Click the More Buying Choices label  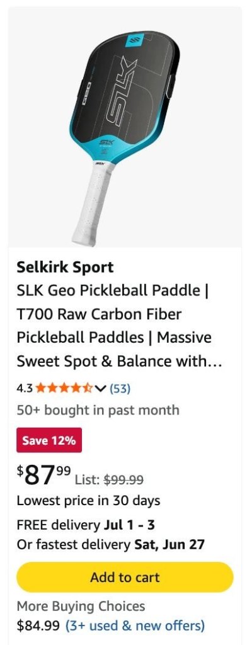(81, 607)
